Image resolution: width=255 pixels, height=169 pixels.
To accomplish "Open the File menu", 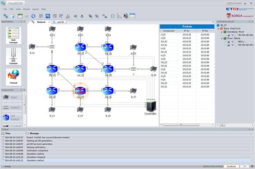I will pos(5,9).
